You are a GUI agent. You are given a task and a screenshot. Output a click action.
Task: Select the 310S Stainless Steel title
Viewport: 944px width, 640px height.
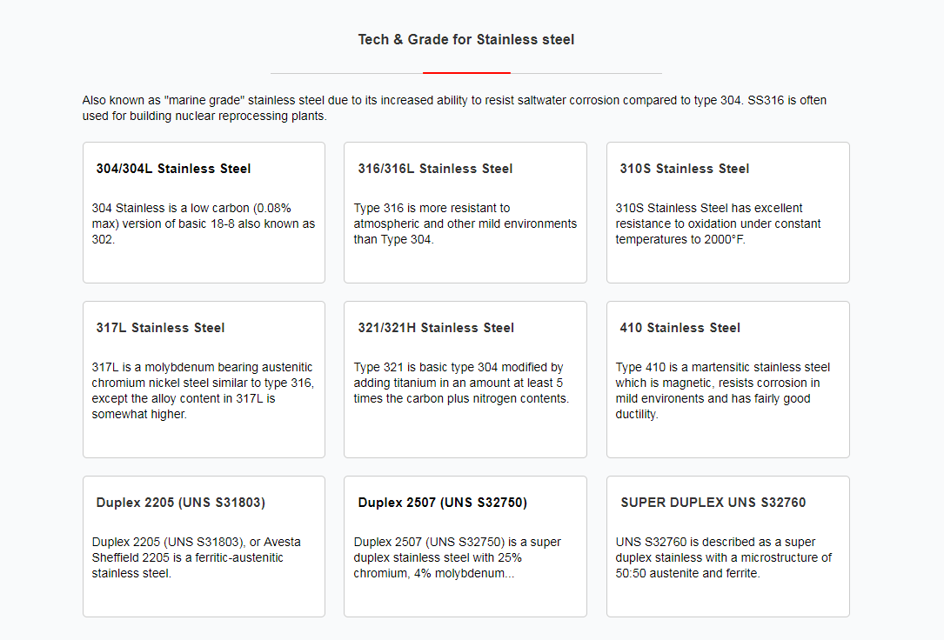tap(684, 169)
